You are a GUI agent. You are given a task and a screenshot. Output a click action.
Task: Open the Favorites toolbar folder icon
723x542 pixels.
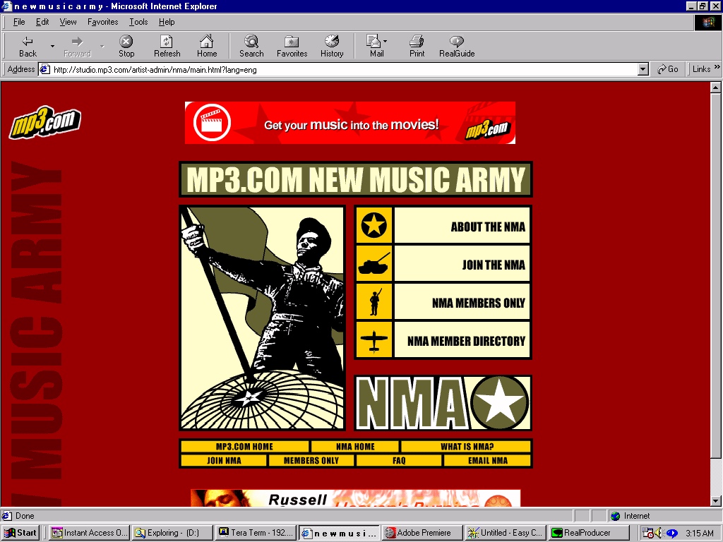[292, 42]
